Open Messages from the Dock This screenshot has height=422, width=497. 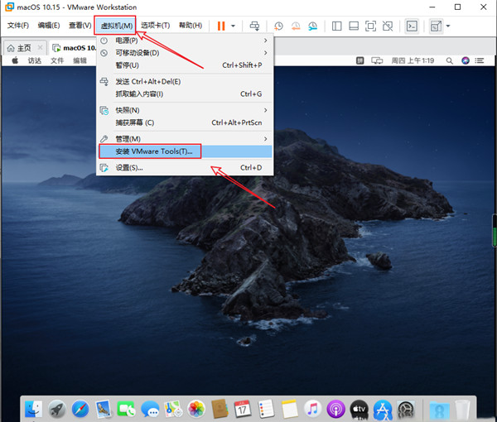pos(150,409)
